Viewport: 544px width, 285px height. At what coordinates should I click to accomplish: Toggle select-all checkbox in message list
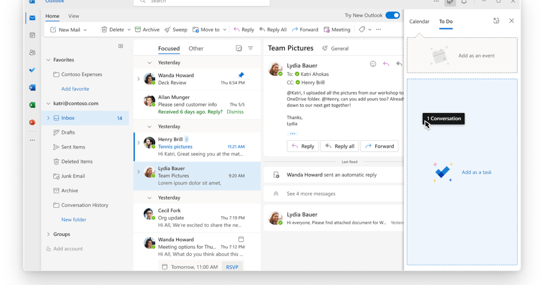point(239,48)
